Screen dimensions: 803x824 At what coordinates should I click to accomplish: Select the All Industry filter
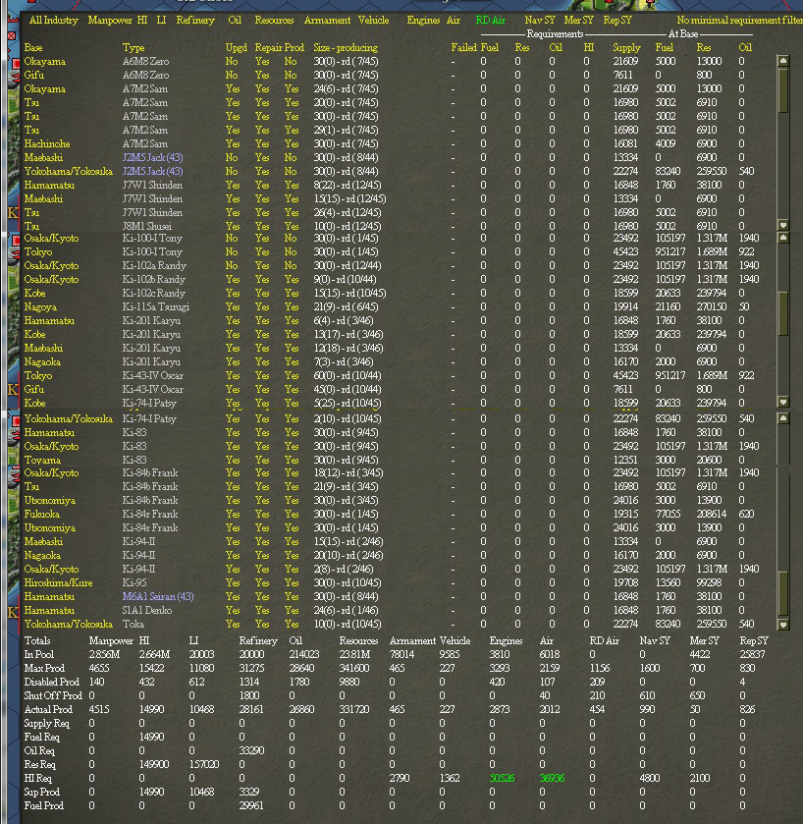point(54,20)
